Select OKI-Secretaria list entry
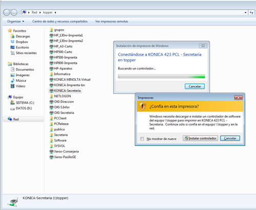This screenshot has height=210, width=256. (62, 113)
